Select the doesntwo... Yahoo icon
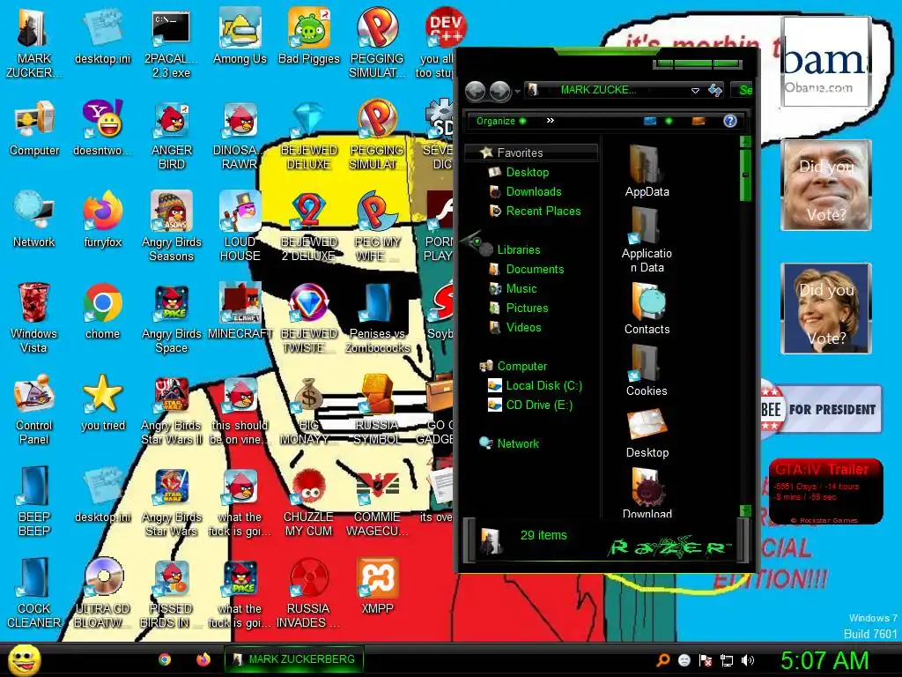The height and width of the screenshot is (677, 902). (x=103, y=129)
